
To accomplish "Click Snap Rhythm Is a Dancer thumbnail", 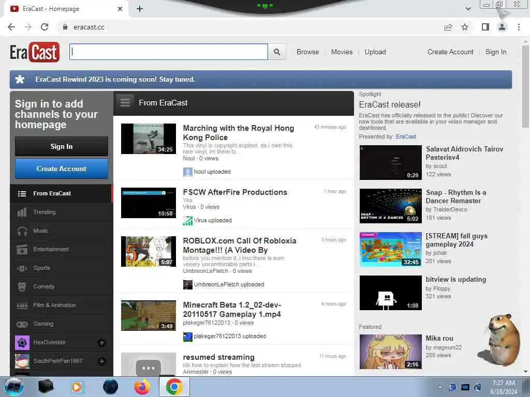I will [x=390, y=206].
